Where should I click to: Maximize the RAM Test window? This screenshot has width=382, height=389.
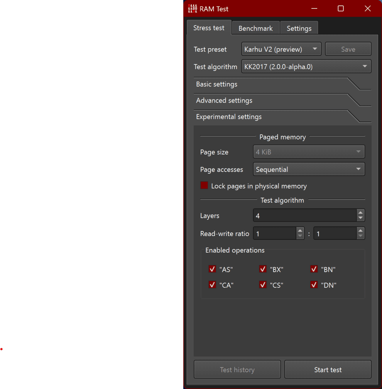tap(341, 9)
